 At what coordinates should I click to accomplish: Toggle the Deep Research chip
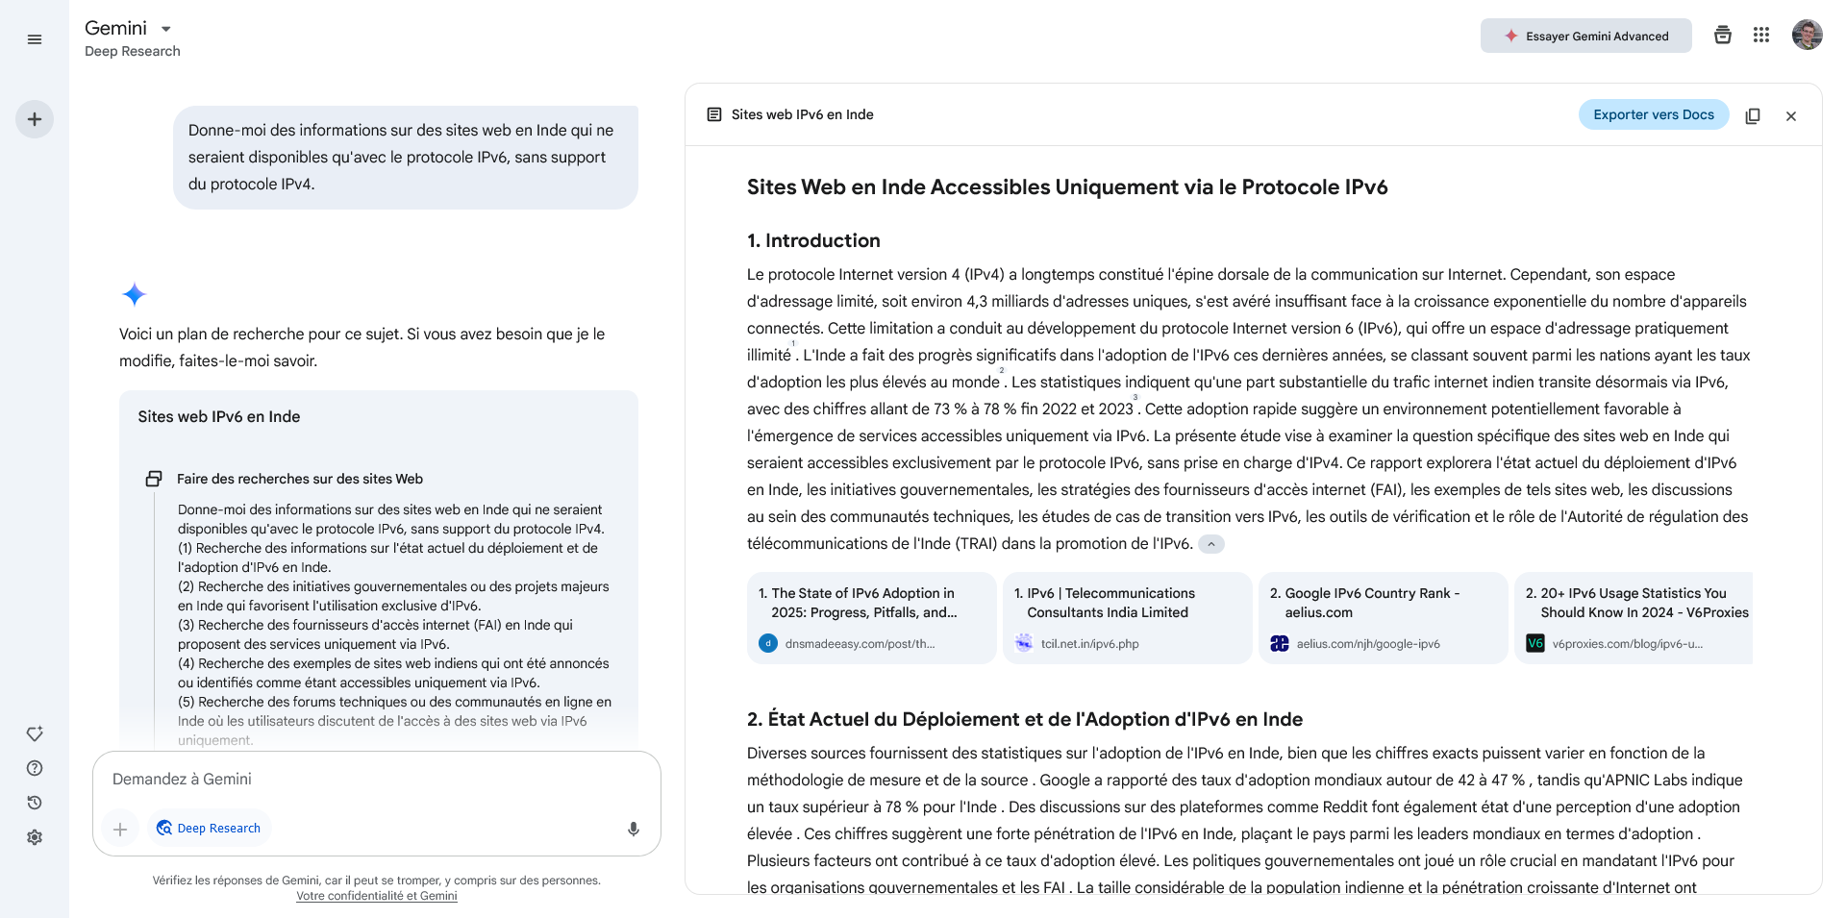(209, 828)
